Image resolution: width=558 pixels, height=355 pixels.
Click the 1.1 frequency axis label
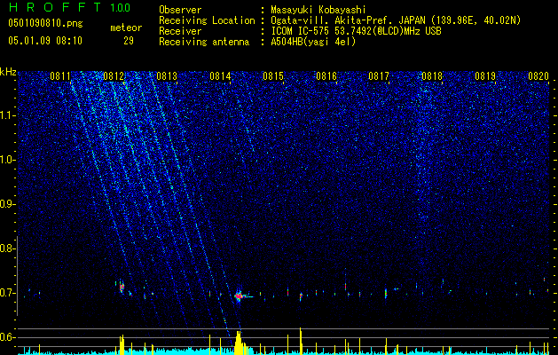coord(8,115)
